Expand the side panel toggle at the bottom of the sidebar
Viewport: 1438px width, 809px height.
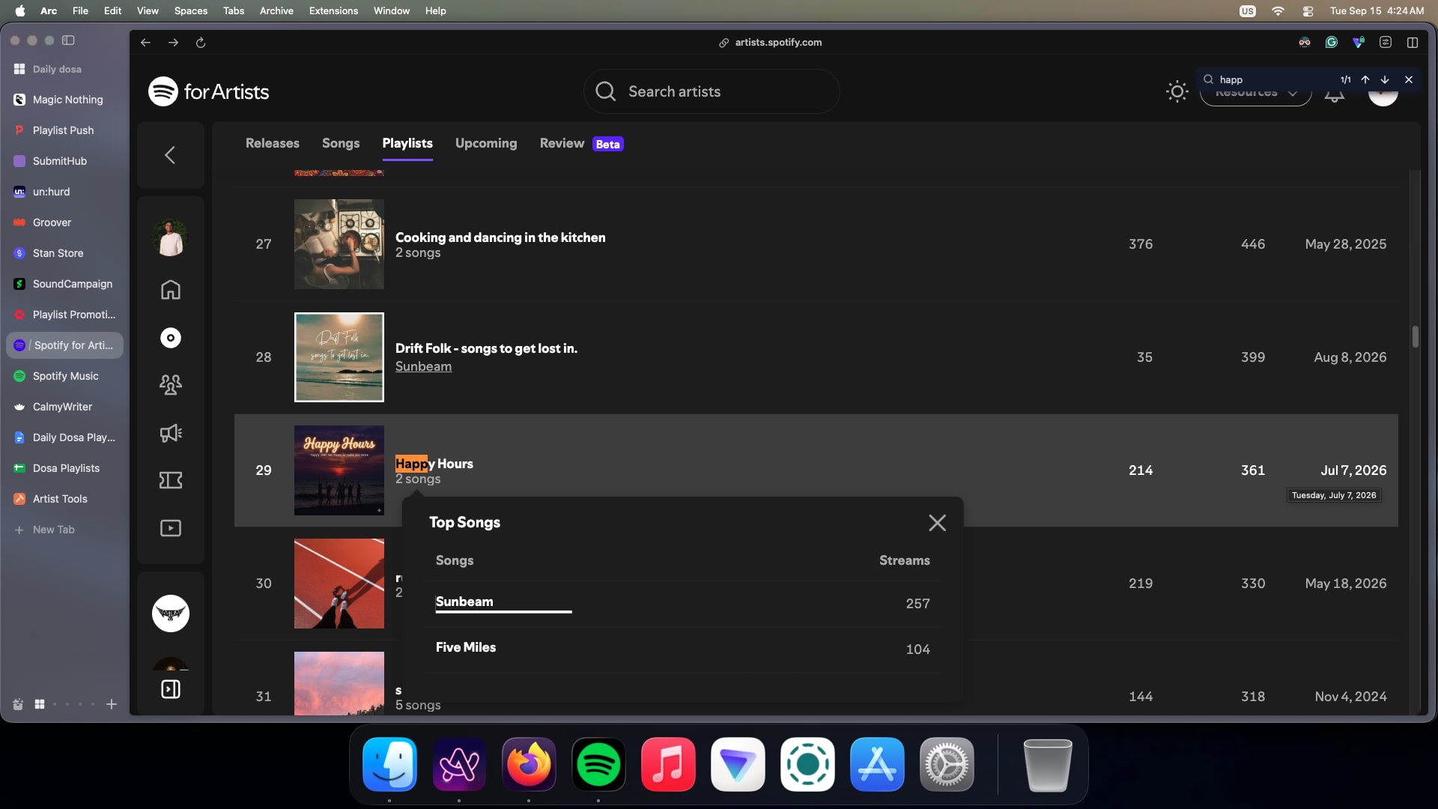click(171, 689)
